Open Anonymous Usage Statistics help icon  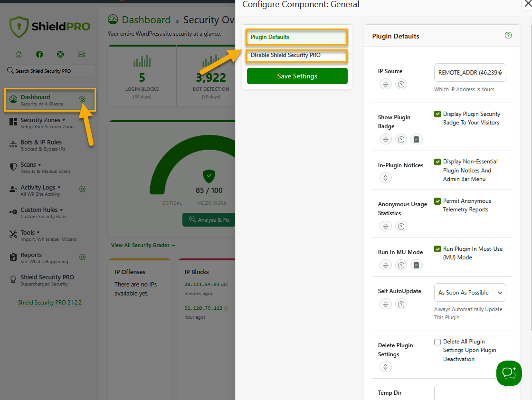(x=401, y=226)
